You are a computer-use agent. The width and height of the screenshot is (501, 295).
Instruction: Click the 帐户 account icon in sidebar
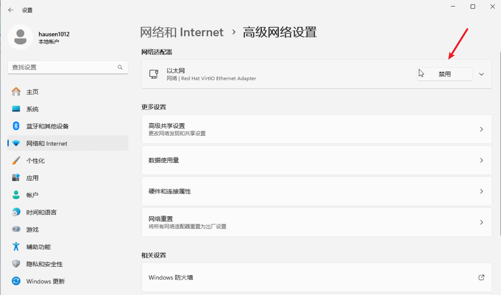(16, 195)
